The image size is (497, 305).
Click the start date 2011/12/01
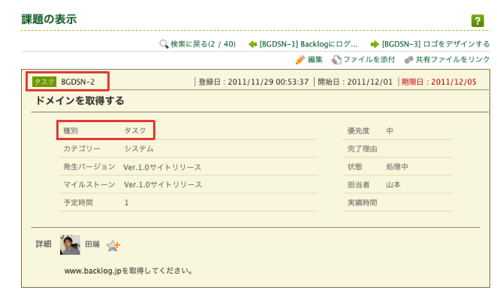[370, 82]
